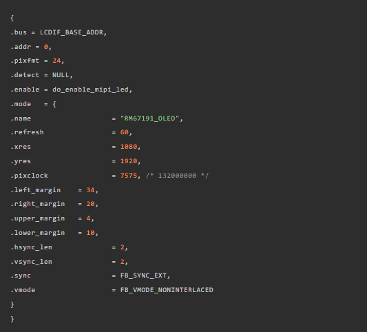This screenshot has width=367, height=332.
Task: Click the FB_SYNC_EXT constant
Action: click(x=143, y=276)
